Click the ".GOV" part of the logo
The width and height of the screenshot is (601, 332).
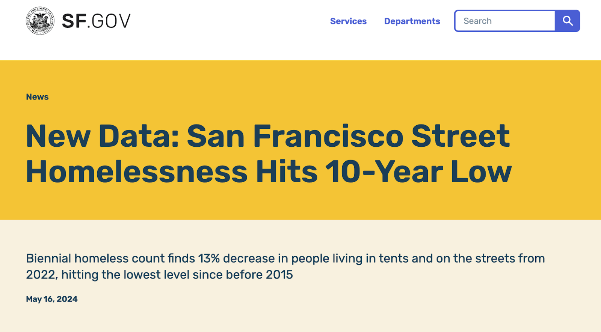pyautogui.click(x=109, y=21)
